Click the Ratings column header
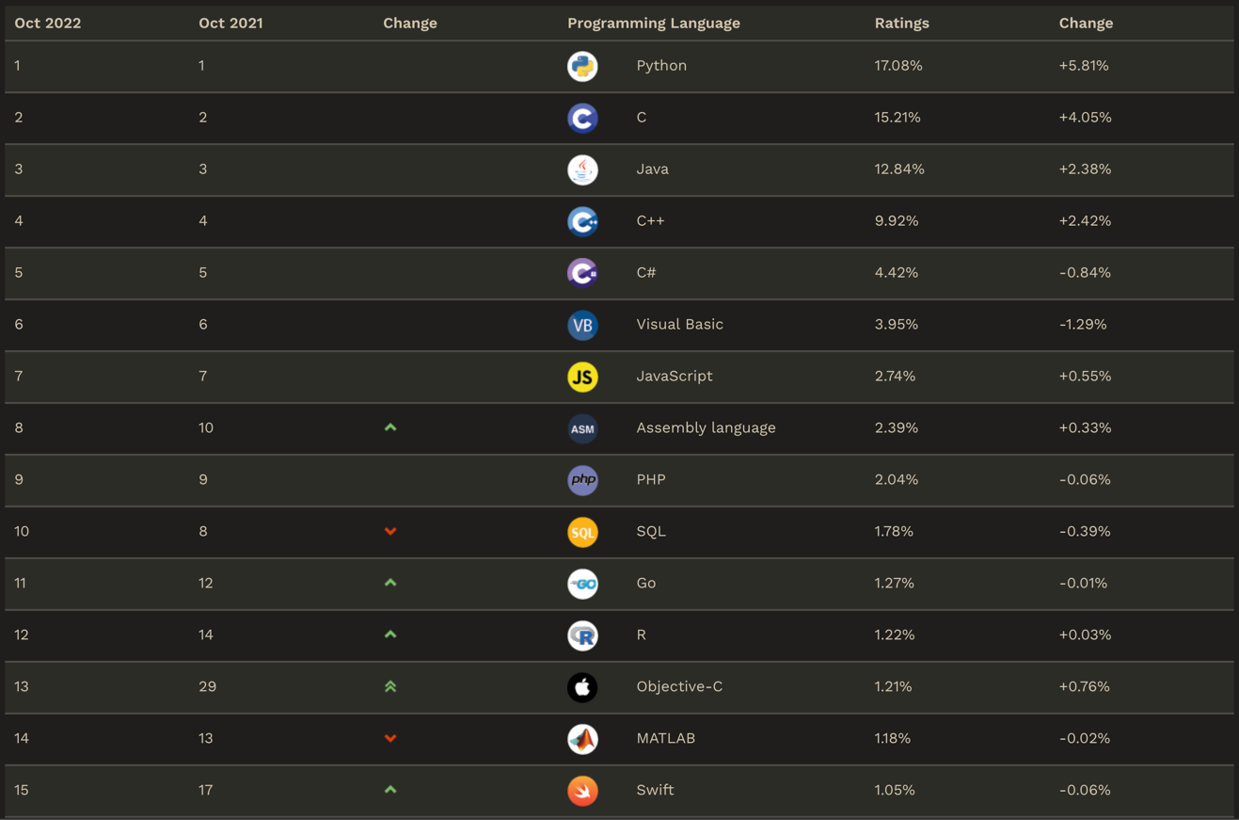The image size is (1239, 820). coord(901,23)
